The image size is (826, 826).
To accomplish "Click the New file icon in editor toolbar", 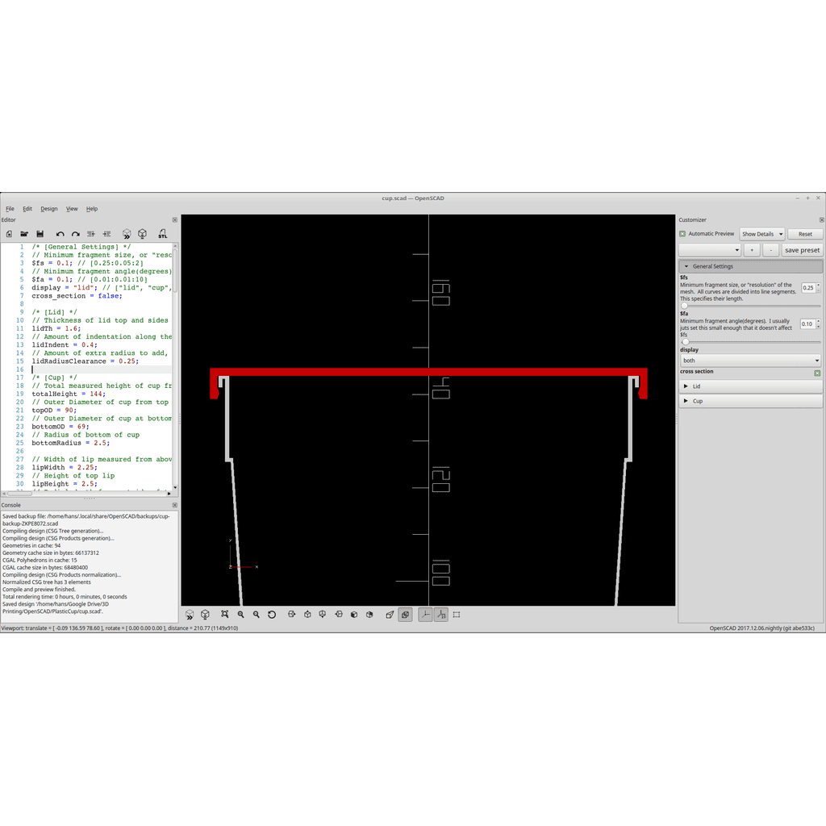I will point(9,234).
